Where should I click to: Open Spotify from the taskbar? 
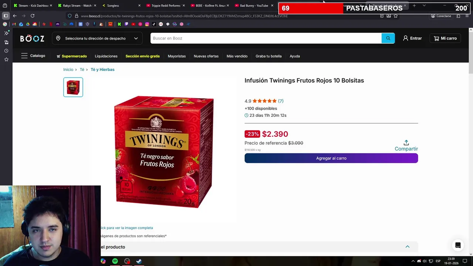click(115, 261)
